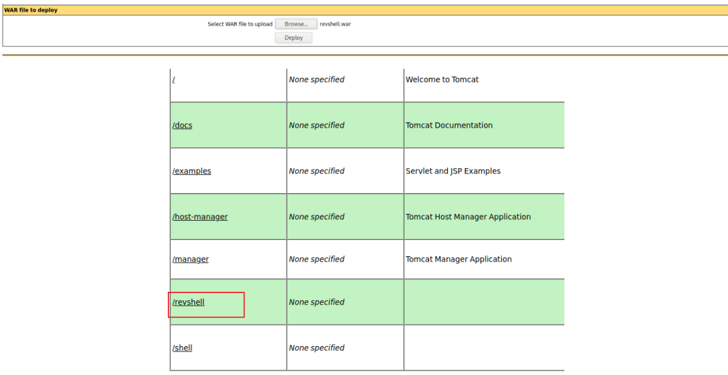This screenshot has width=728, height=375.
Task: Click 'None specified' in the /host-manager row
Action: pos(316,217)
